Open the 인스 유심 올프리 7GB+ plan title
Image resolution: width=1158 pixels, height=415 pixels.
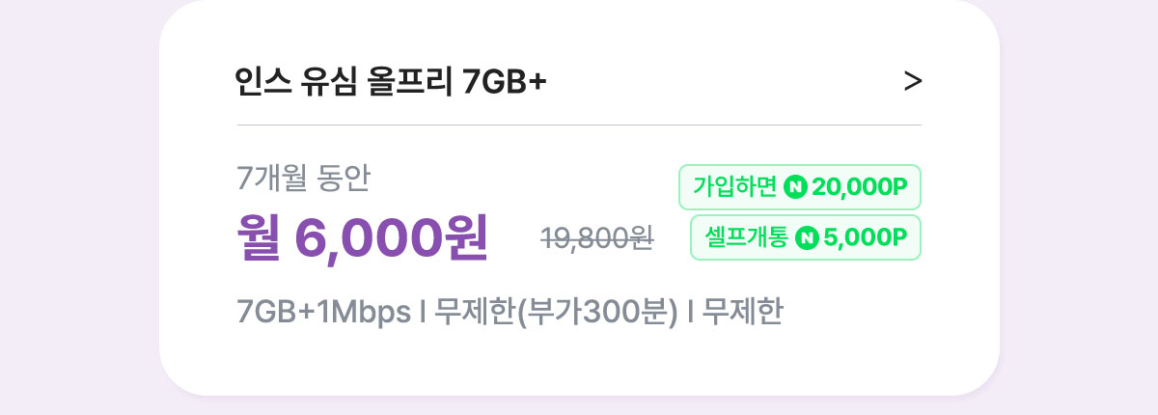click(391, 82)
